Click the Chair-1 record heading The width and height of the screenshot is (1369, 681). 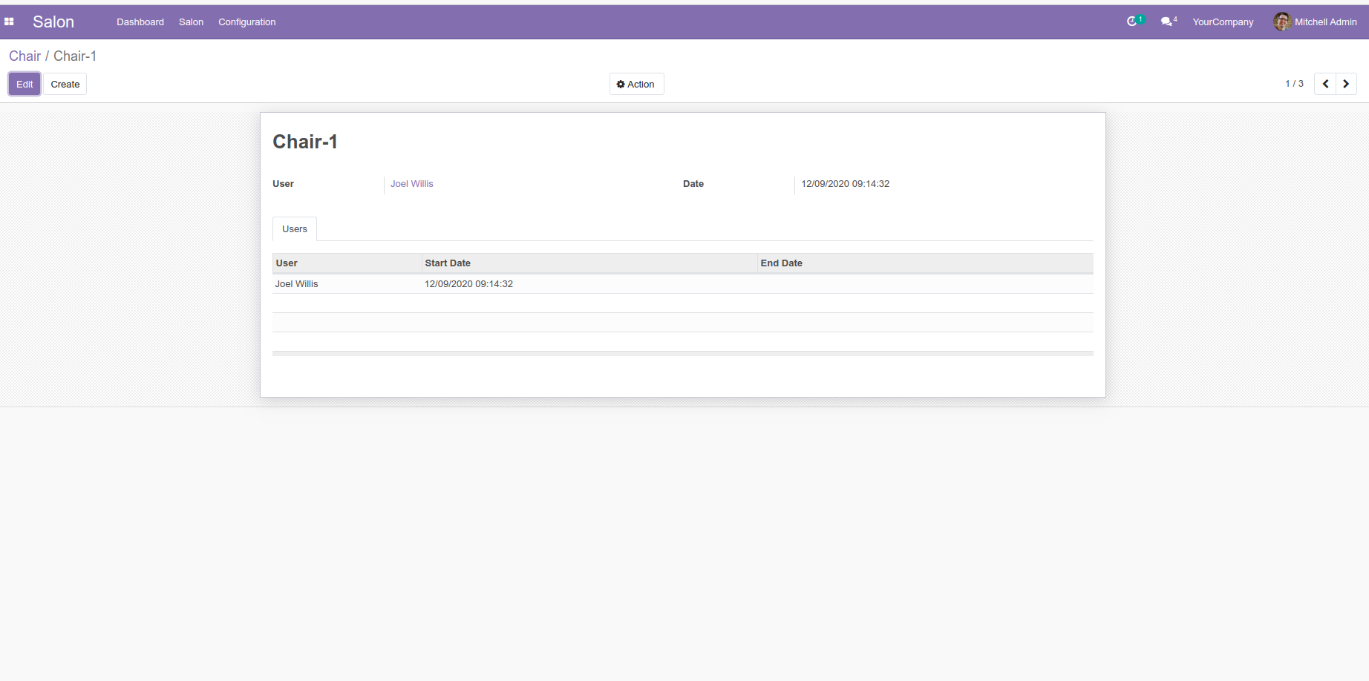point(305,142)
